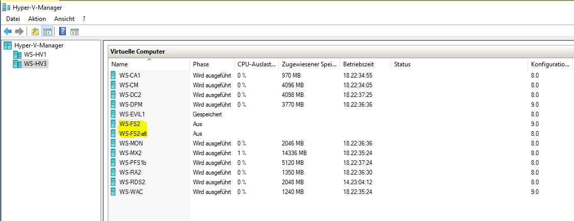Click the Virtuelle Computer panel heading
The width and height of the screenshot is (574, 221).
coord(138,52)
